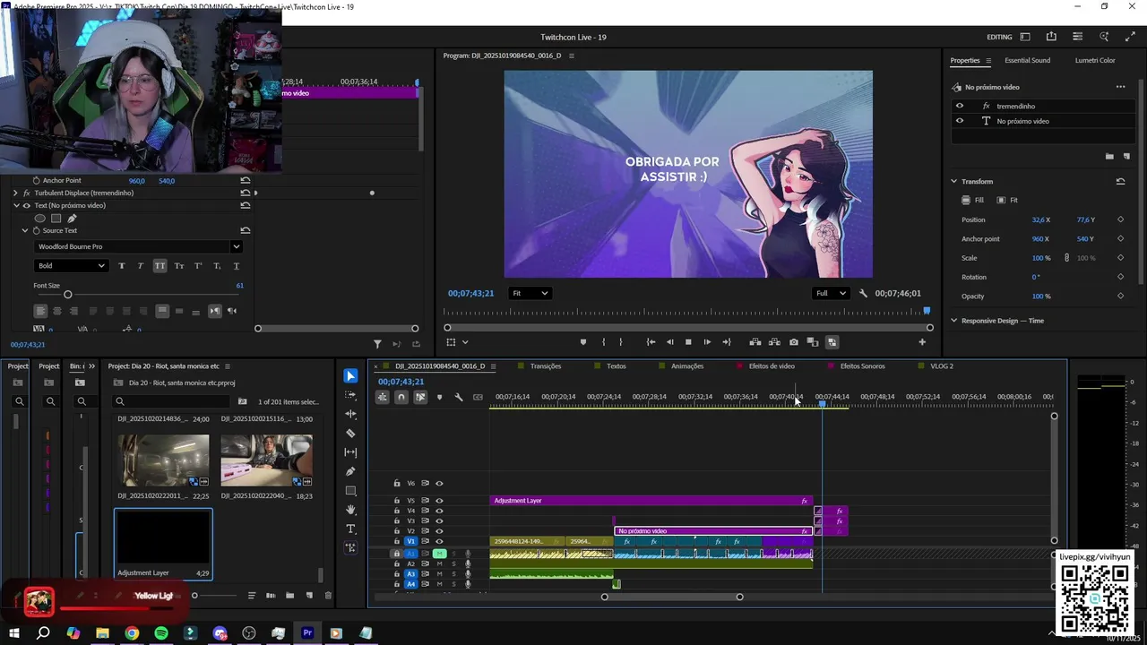The height and width of the screenshot is (645, 1147).
Task: Toggle V5 track output eye
Action: click(439, 501)
